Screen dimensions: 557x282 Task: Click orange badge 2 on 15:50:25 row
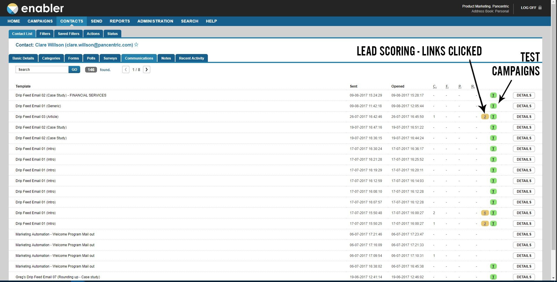tap(485, 224)
